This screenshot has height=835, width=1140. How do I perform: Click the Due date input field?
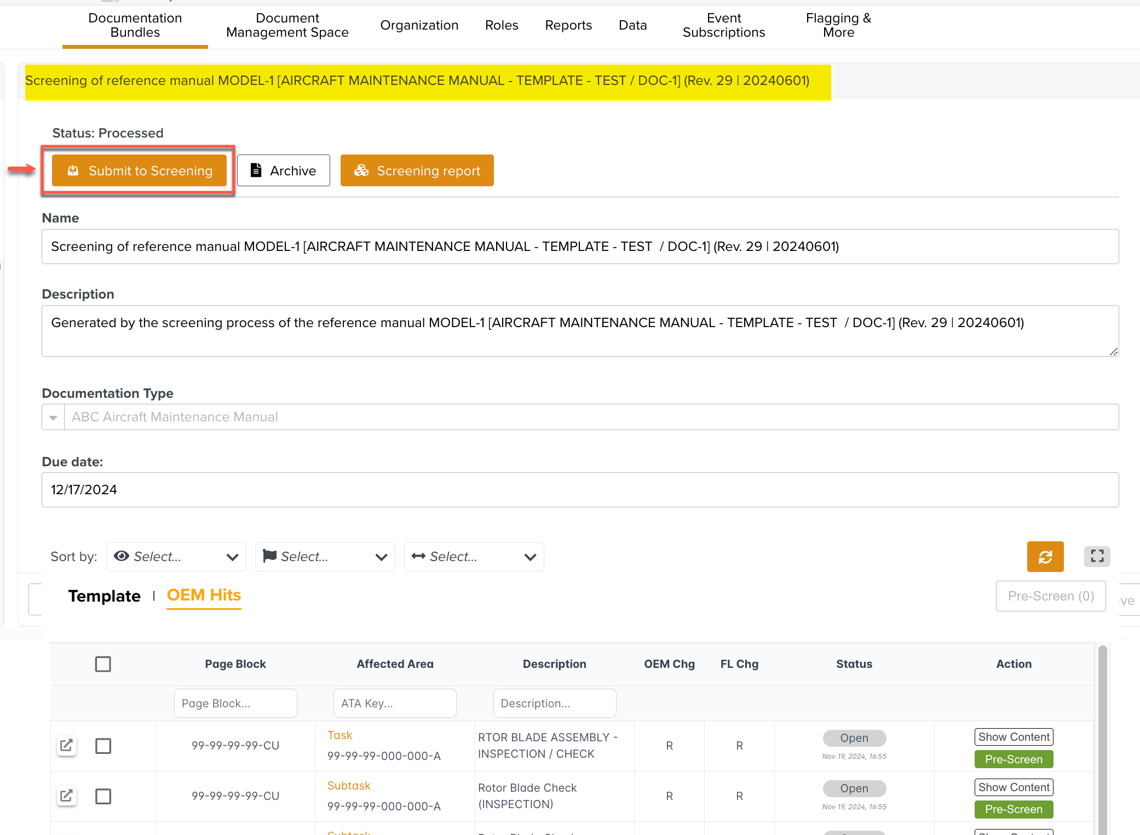(580, 490)
